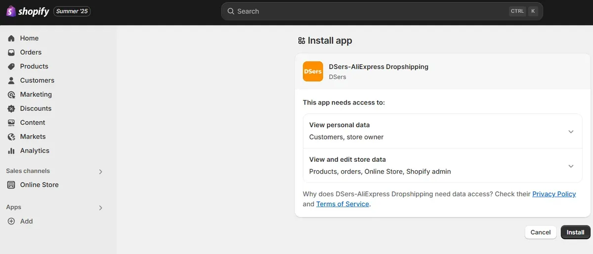The image size is (593, 254).
Task: Click the Content image icon
Action: tap(11, 123)
